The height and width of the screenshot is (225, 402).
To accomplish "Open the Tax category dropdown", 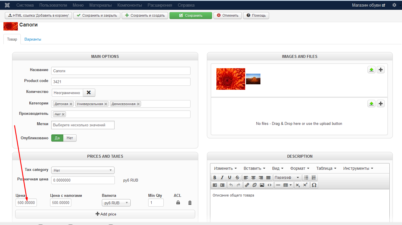I will [x=83, y=170].
